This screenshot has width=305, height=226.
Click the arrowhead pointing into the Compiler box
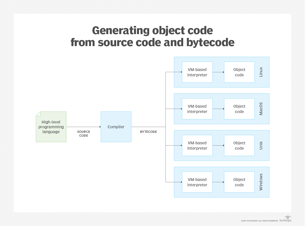click(x=100, y=127)
